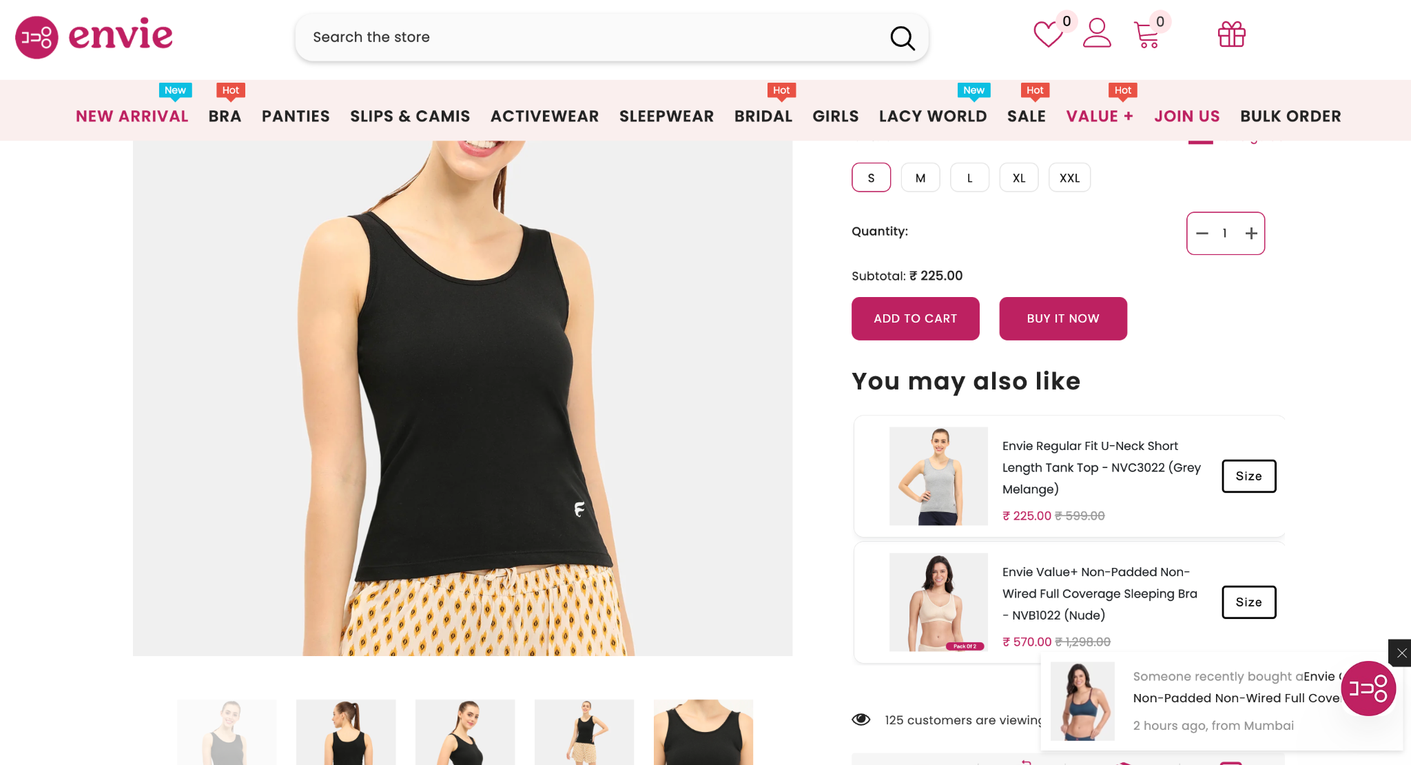
Task: Decrease quantity with the minus button
Action: 1202,234
